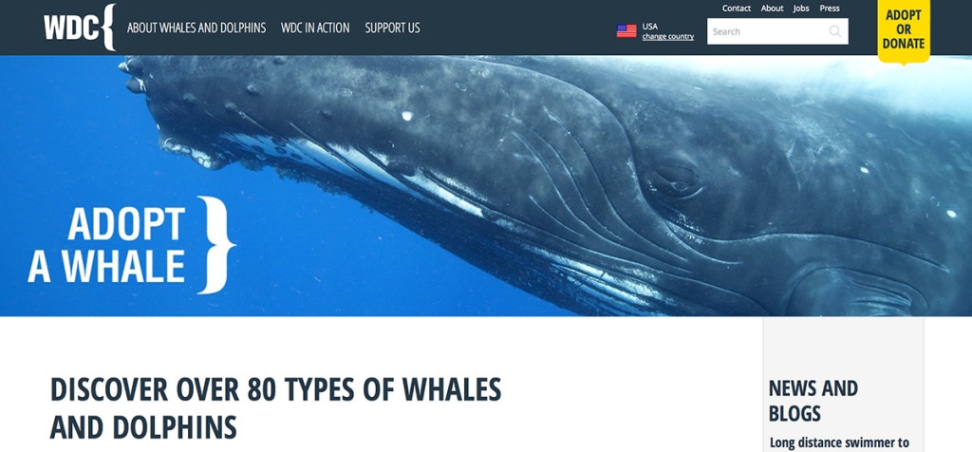Click the change country link
972x452 pixels.
coord(667,37)
